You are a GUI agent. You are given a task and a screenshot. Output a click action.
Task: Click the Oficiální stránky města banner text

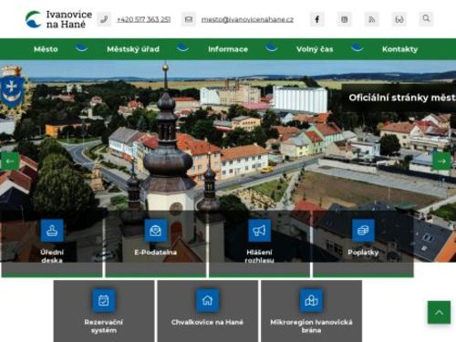click(x=402, y=98)
